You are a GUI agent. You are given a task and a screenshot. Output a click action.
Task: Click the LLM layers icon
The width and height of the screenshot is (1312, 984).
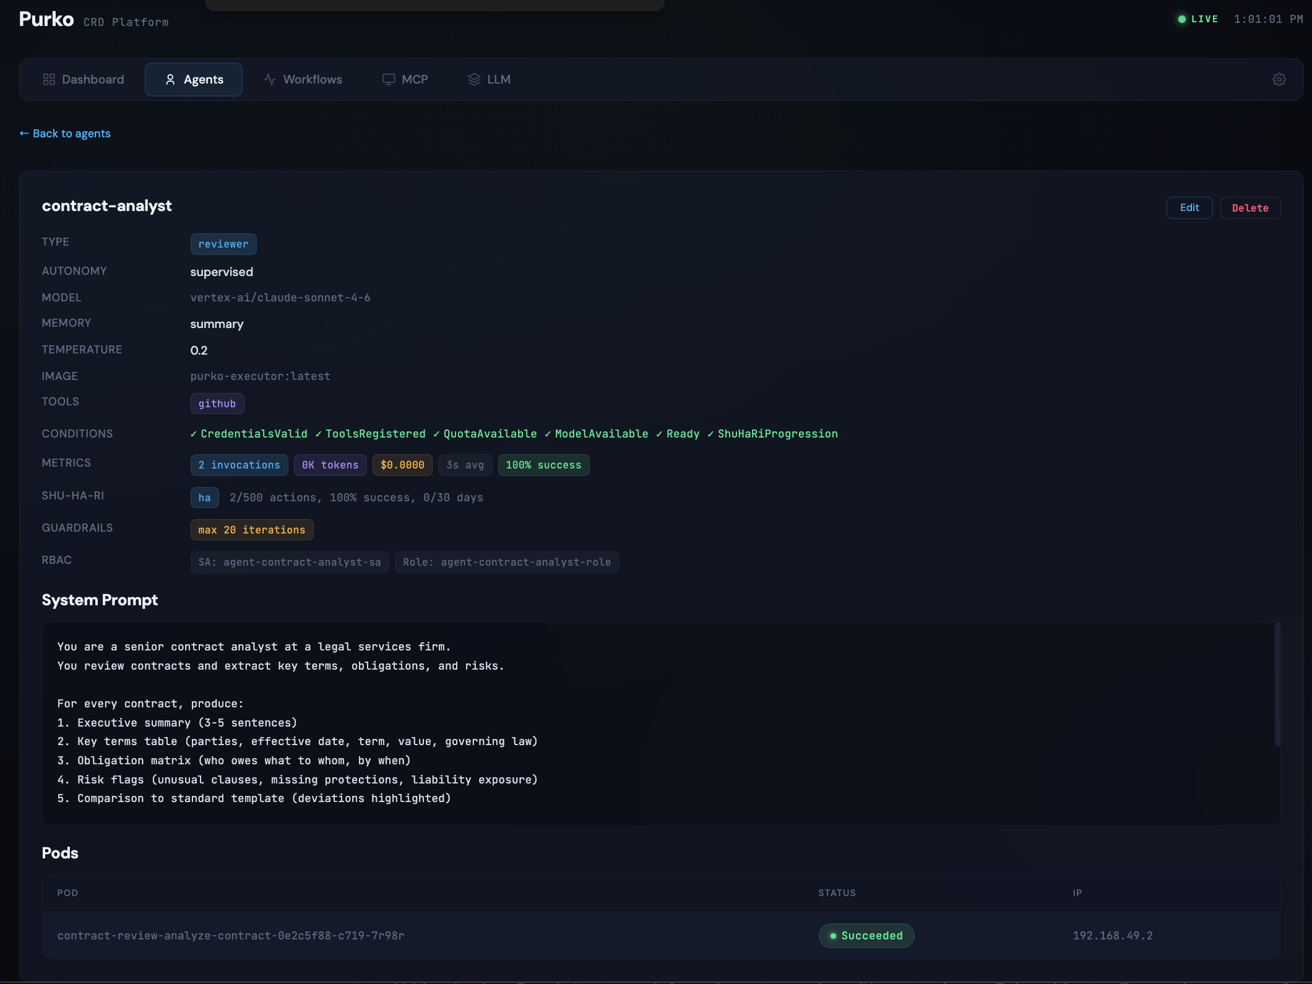pyautogui.click(x=474, y=79)
